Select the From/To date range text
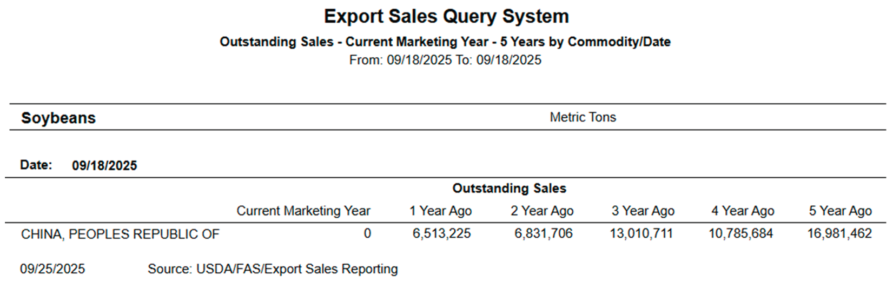The height and width of the screenshot is (282, 893). click(445, 60)
